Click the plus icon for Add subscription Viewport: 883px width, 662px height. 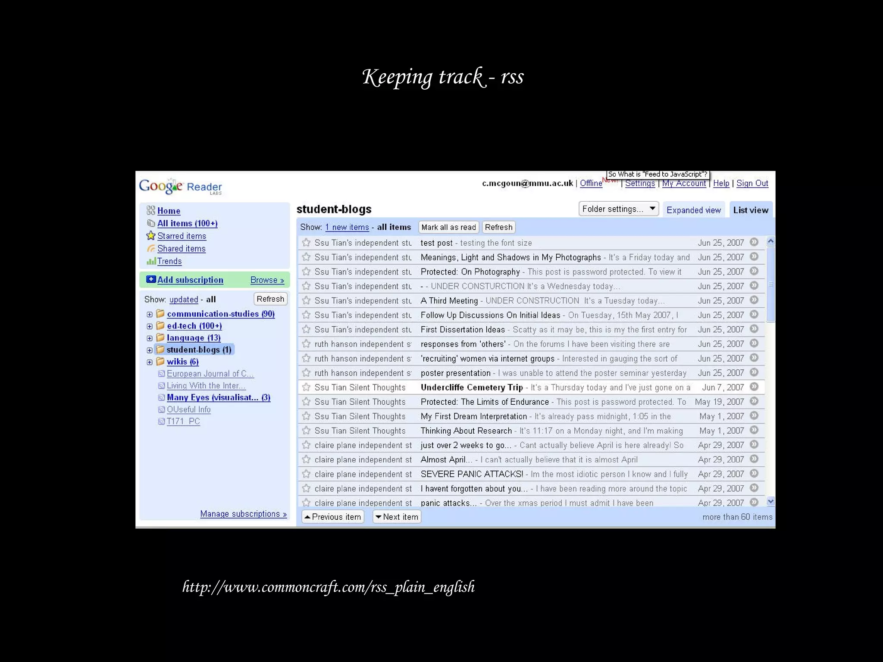click(x=151, y=279)
